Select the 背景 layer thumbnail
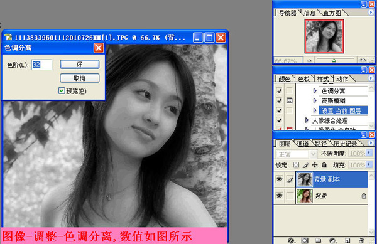377x244 pixels. (x=305, y=196)
